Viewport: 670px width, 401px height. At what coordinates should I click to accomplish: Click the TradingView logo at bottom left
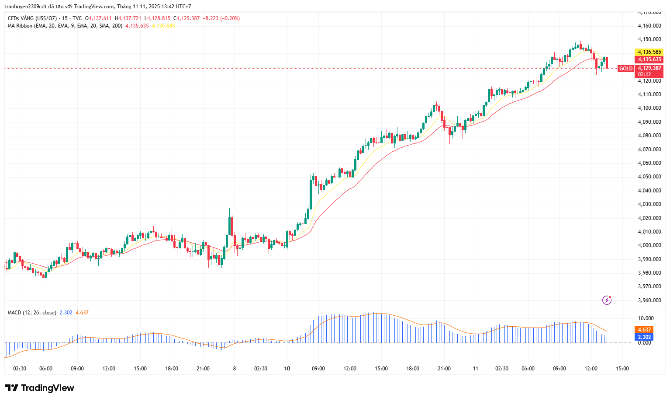point(40,388)
